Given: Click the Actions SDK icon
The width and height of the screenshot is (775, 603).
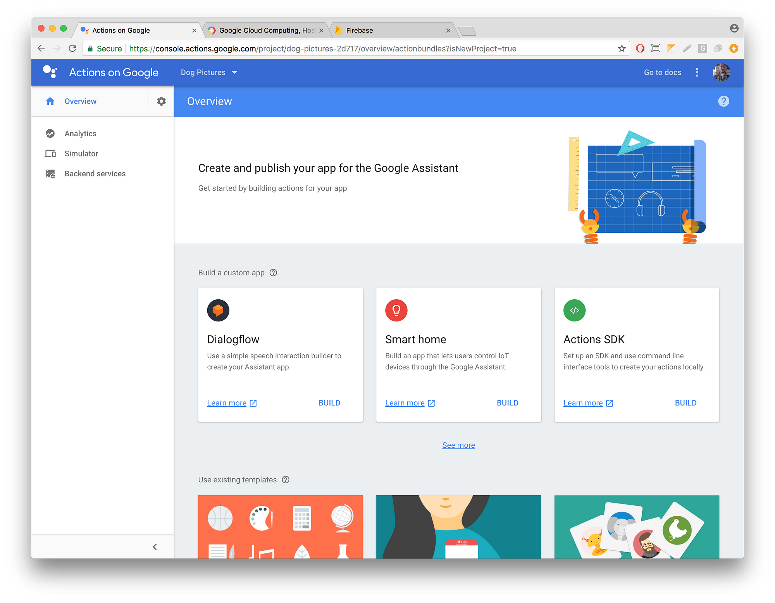Looking at the screenshot, I should [x=574, y=310].
